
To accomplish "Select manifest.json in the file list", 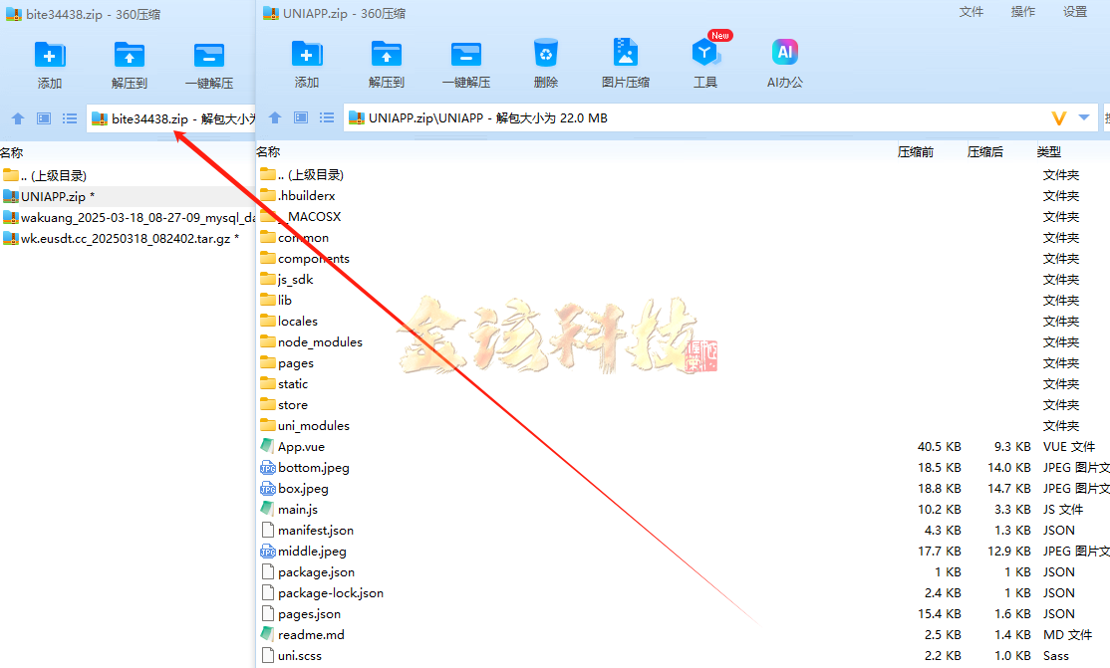I will point(315,531).
